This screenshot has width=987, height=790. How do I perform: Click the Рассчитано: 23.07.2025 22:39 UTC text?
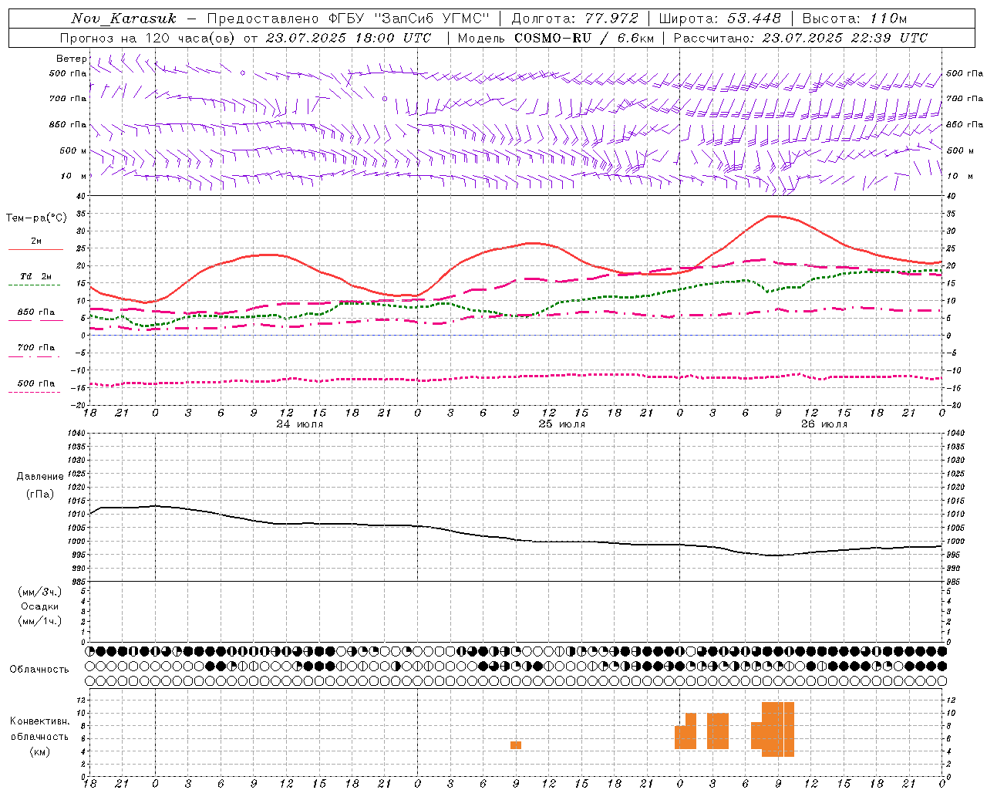click(800, 38)
